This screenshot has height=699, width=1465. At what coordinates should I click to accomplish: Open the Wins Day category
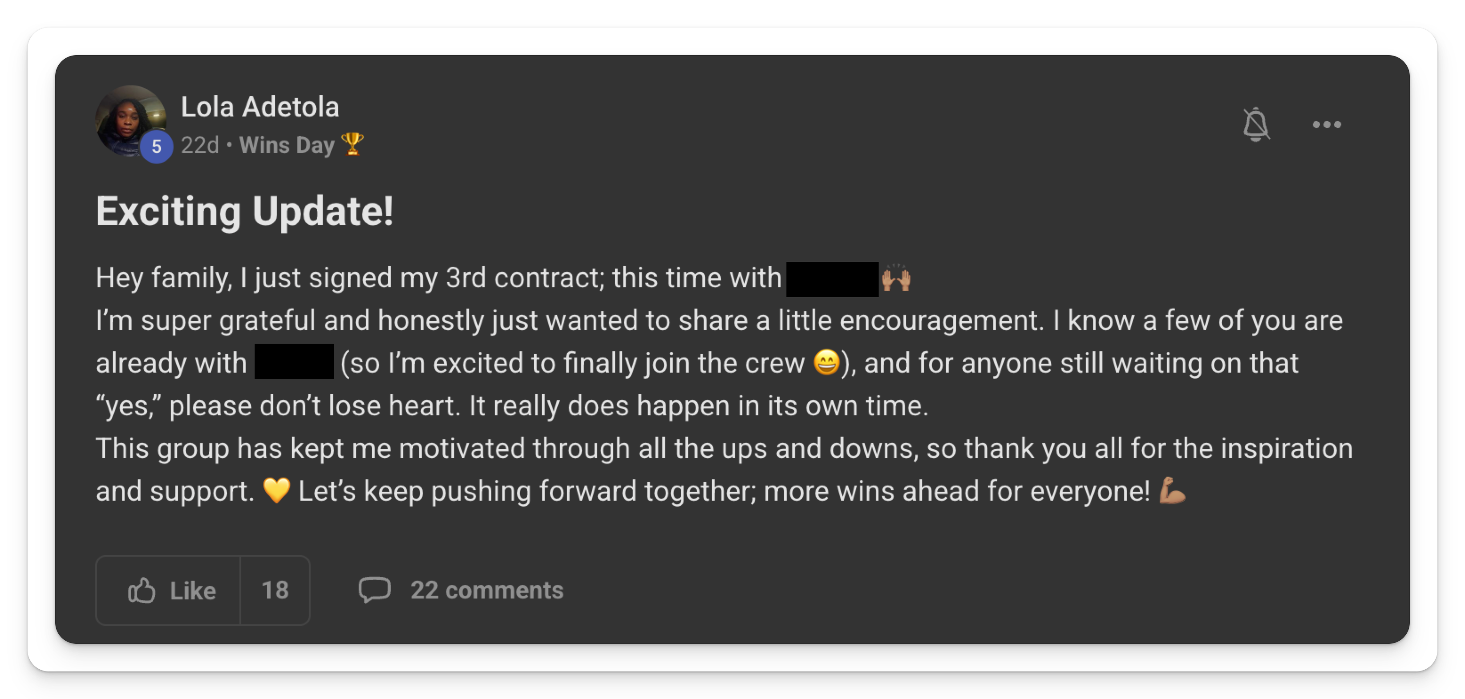tap(287, 145)
